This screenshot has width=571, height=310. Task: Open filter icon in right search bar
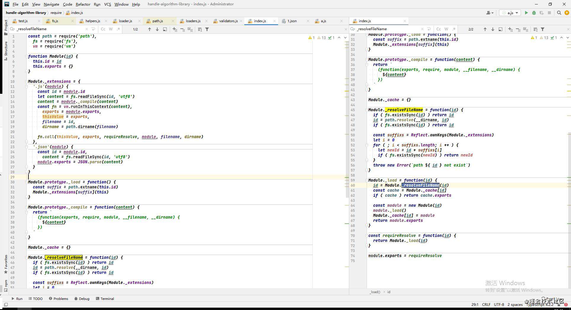coord(543,29)
